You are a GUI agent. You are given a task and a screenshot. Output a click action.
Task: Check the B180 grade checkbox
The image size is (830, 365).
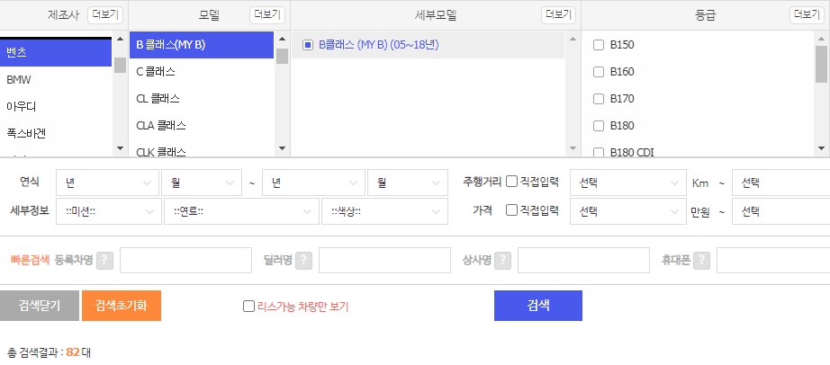click(x=599, y=126)
